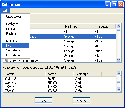This screenshot has width=125, height=108.
Task: Select the Sandvik reference row
Action: click(60, 83)
